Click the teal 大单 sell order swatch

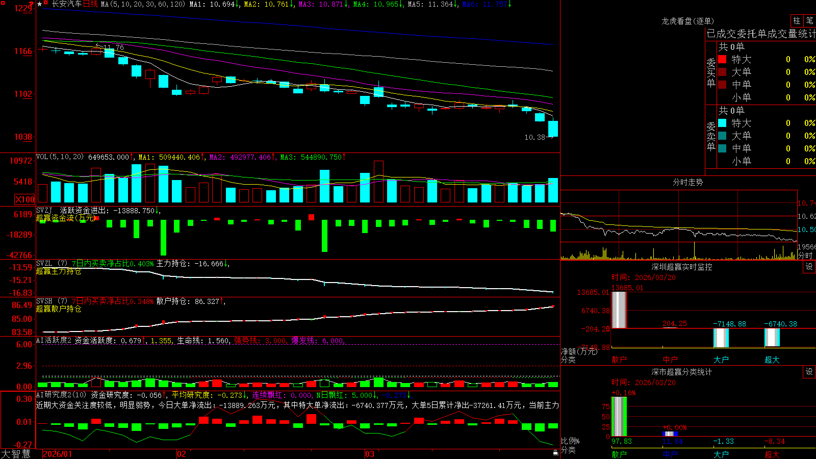722,136
